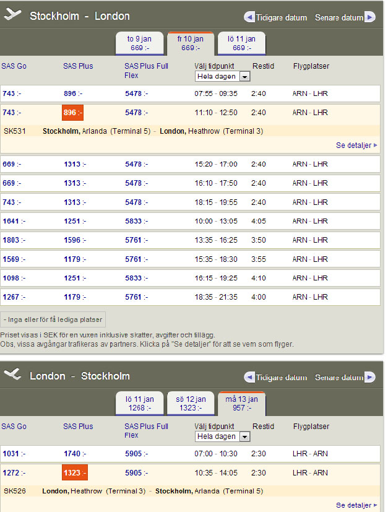Click the departing plane icon next to Stockholm - London
The width and height of the screenshot is (388, 512).
pyautogui.click(x=12, y=15)
